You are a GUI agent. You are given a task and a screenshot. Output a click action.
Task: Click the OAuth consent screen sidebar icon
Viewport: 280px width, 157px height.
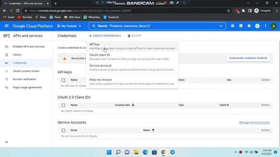pyautogui.click(x=7, y=71)
